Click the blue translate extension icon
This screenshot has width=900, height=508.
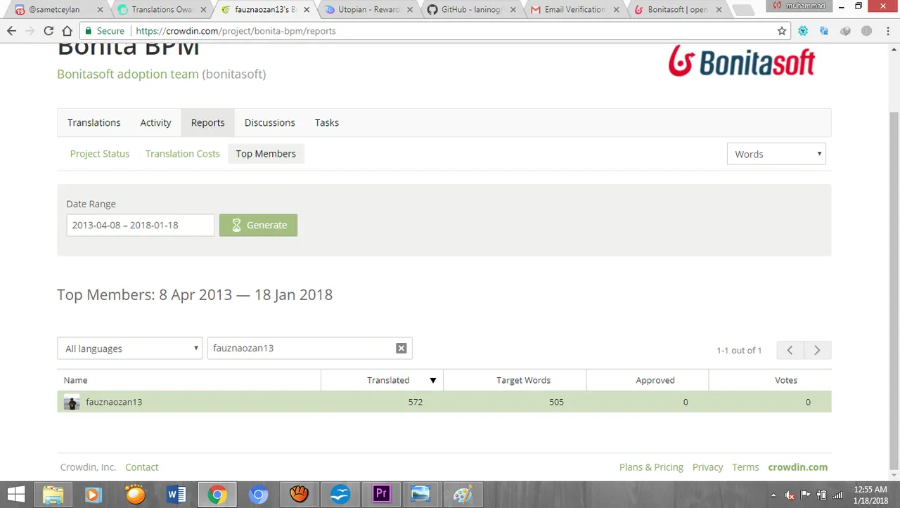click(x=824, y=31)
